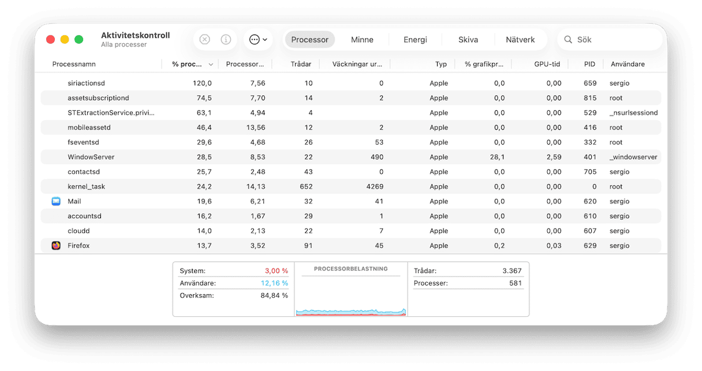Switch to the Minne tab

[362, 40]
